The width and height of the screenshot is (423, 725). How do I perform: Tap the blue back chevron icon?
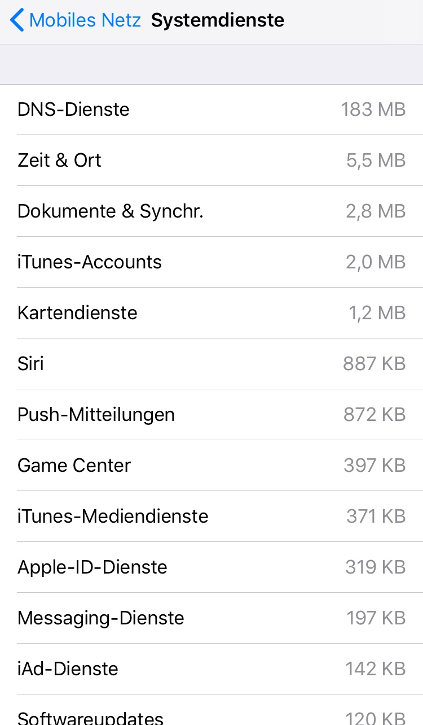point(17,20)
